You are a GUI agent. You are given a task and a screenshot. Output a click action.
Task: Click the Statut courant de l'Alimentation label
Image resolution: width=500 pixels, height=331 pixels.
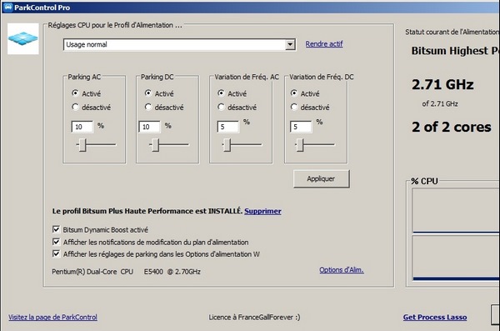pos(452,32)
